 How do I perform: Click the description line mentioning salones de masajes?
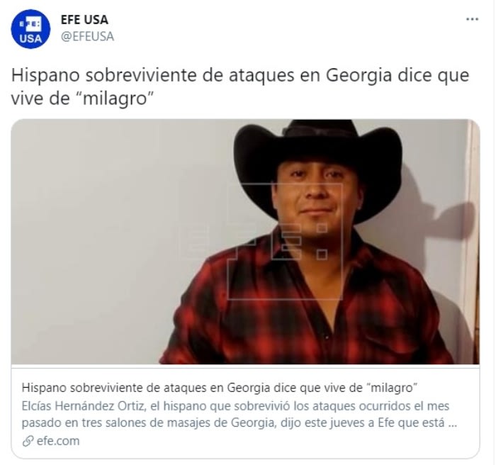[x=239, y=422]
